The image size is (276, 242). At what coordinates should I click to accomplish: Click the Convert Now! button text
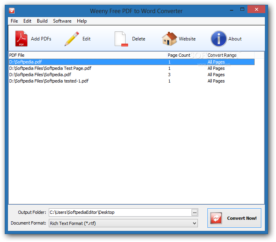241,218
